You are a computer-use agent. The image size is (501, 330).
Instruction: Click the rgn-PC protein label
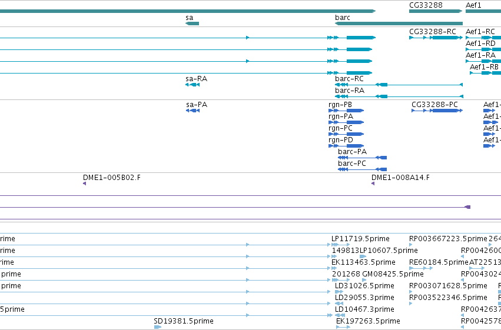pyautogui.click(x=340, y=128)
